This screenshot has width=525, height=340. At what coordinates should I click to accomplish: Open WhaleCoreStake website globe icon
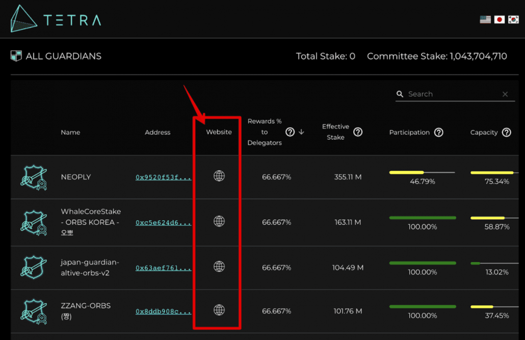click(x=219, y=221)
